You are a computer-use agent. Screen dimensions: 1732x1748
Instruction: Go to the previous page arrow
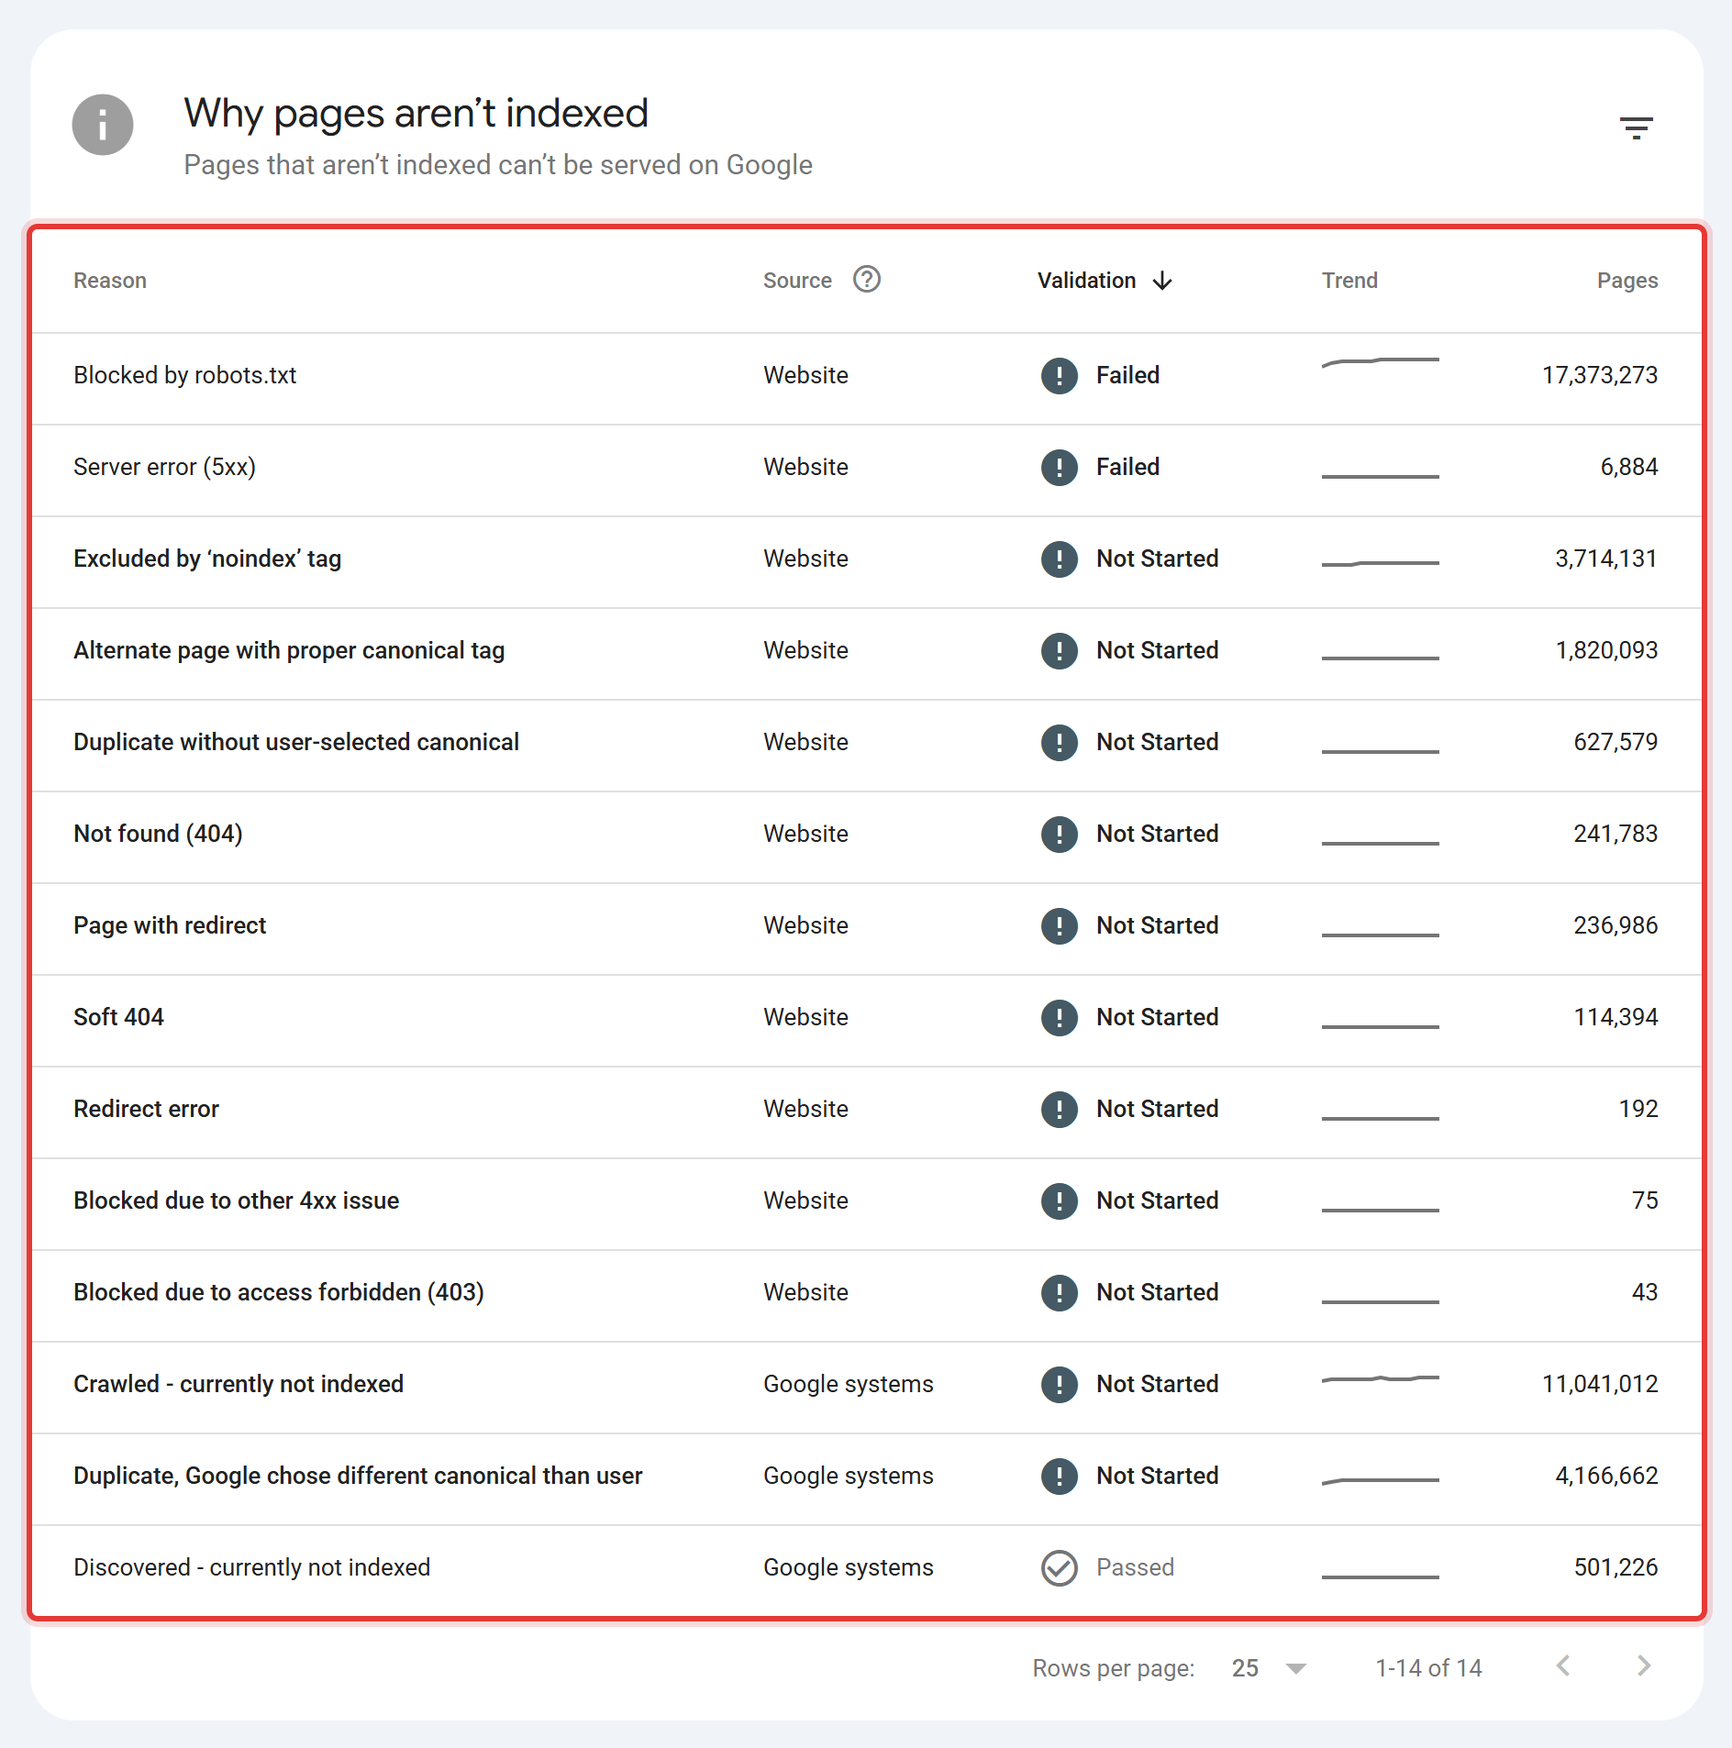[1563, 1666]
